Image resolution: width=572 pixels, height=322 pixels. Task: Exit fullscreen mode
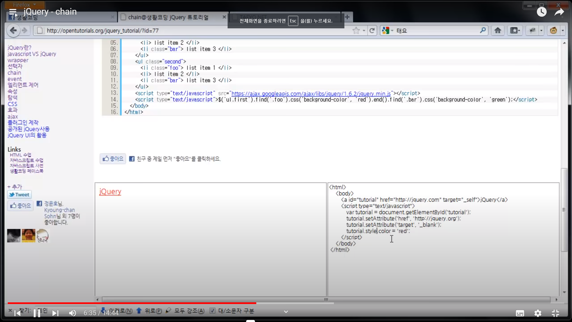(x=555, y=313)
